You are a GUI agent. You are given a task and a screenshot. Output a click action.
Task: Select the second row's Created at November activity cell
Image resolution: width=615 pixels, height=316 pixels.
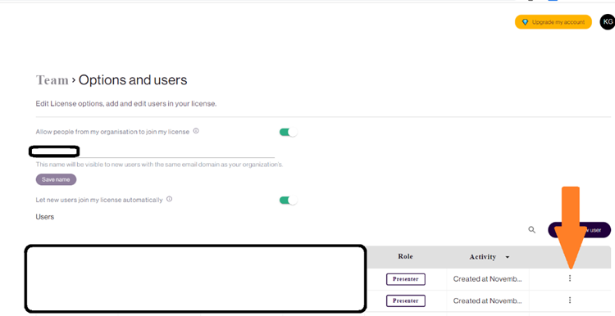tap(488, 301)
